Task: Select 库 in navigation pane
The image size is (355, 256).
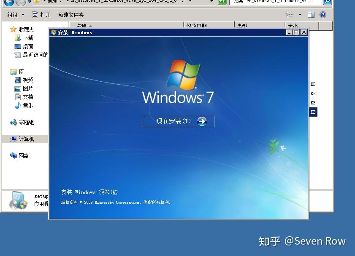Action: point(21,72)
